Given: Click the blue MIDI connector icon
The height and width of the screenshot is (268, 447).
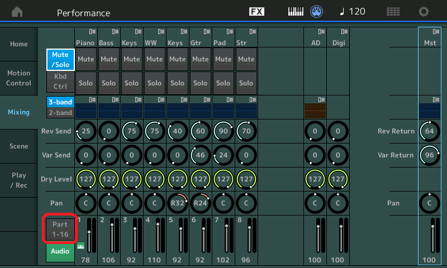Looking at the screenshot, I should [317, 12].
